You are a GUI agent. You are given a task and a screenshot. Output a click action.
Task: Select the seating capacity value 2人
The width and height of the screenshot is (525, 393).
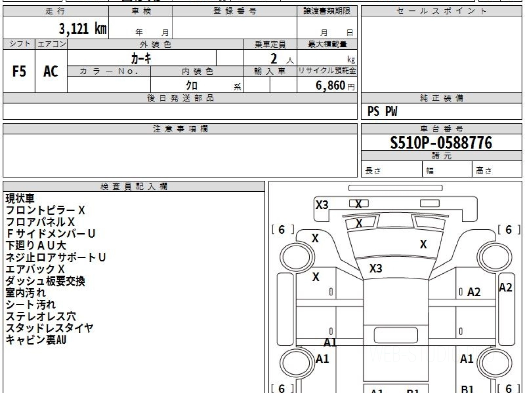pyautogui.click(x=281, y=59)
